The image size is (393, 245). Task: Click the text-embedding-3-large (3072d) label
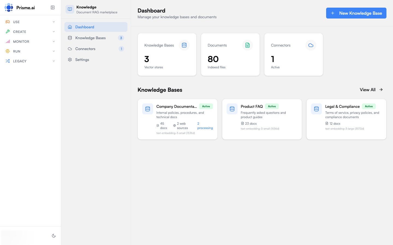(345, 129)
